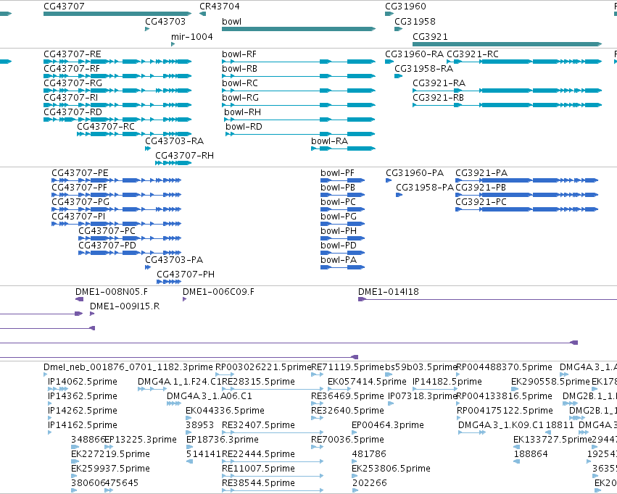Select CG43707-PH protein glyph
The width and height of the screenshot is (617, 494).
pyautogui.click(x=169, y=281)
